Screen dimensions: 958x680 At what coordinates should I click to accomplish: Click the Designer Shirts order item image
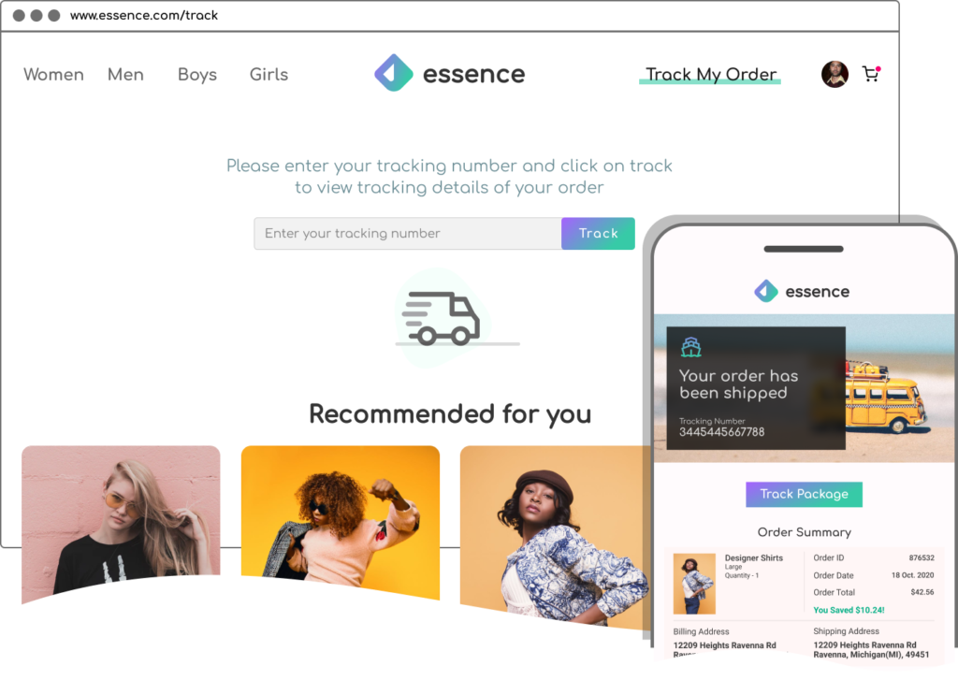(694, 584)
